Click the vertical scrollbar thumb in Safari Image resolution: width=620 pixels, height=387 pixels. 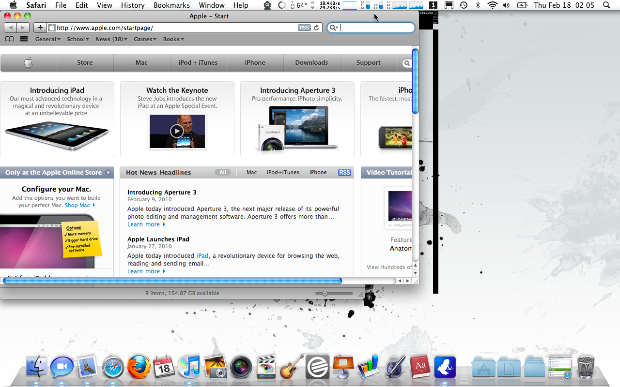[415, 81]
